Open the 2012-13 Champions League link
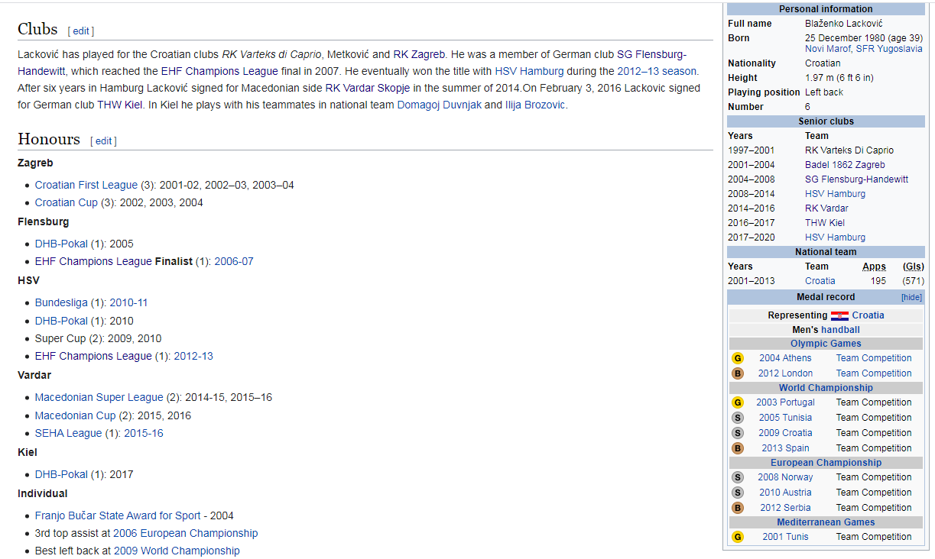935x559 pixels. coord(193,356)
